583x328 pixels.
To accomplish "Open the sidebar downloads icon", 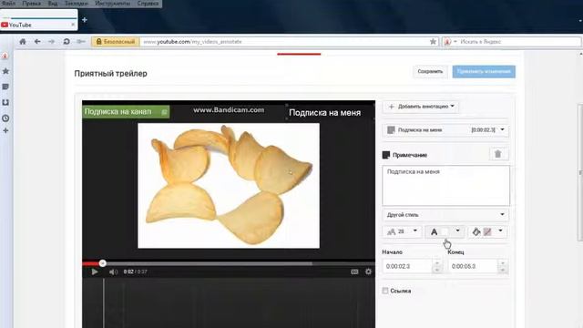I will click(x=5, y=102).
